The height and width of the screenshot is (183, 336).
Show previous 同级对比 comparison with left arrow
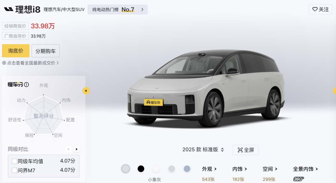tap(68, 149)
